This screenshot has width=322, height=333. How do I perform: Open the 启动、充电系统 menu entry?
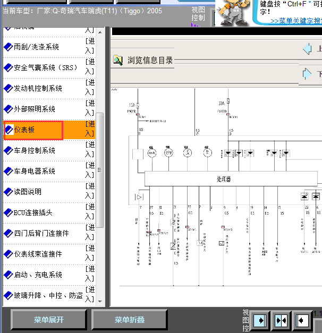[x=38, y=275]
